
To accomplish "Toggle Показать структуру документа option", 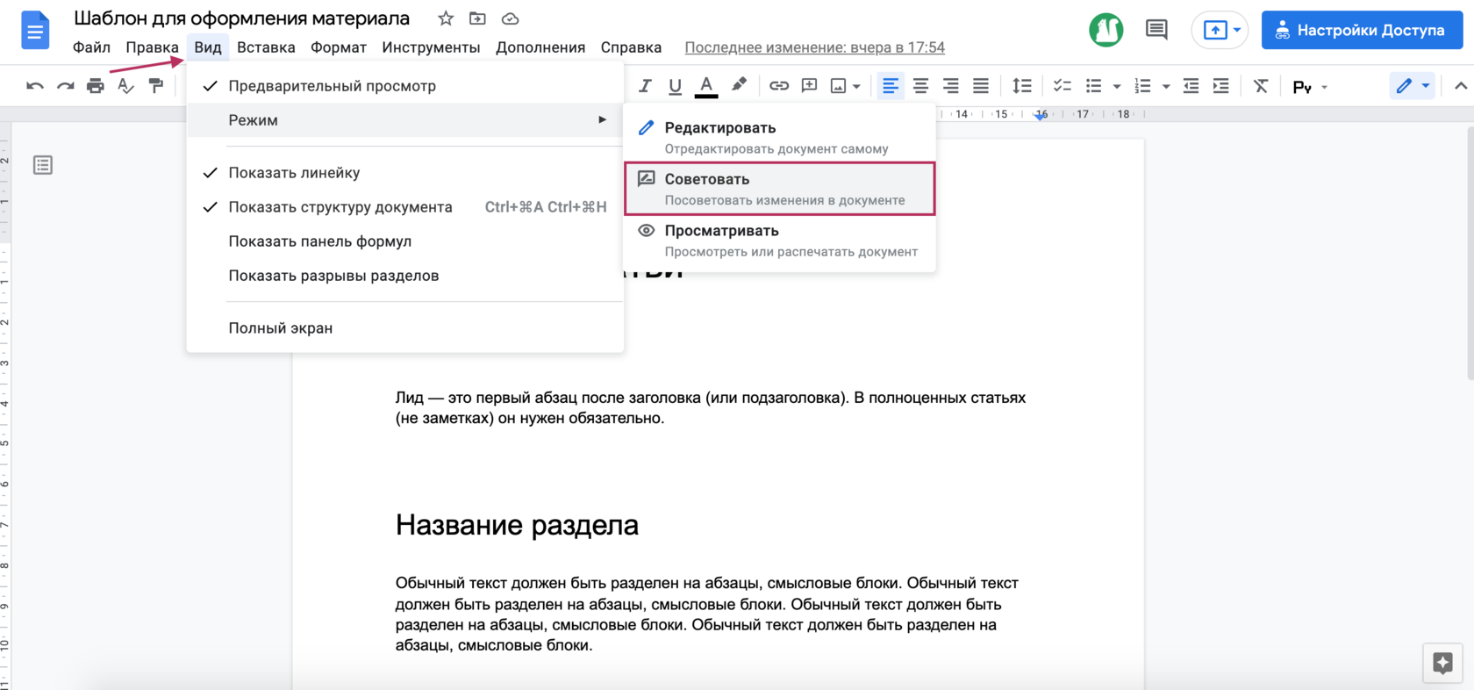I will [x=404, y=207].
